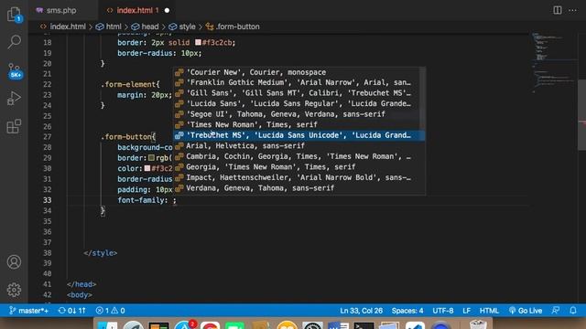The image size is (586, 329).
Task: Click the unsaved dot on index.html tab
Action: tap(167, 10)
